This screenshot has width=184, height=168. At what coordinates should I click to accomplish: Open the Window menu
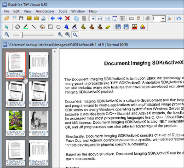pyautogui.click(x=78, y=11)
